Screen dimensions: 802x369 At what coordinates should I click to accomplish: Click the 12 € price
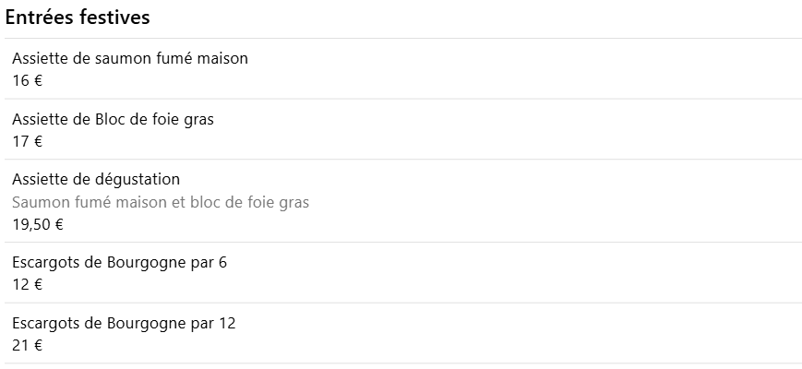[x=27, y=285]
